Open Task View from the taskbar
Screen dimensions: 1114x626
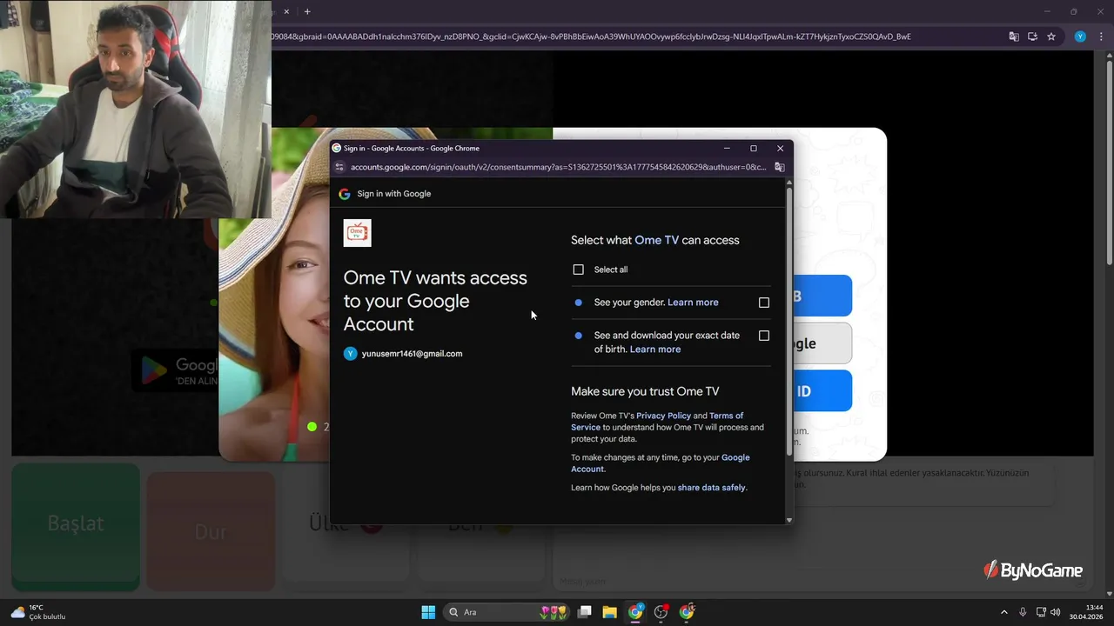click(x=585, y=612)
